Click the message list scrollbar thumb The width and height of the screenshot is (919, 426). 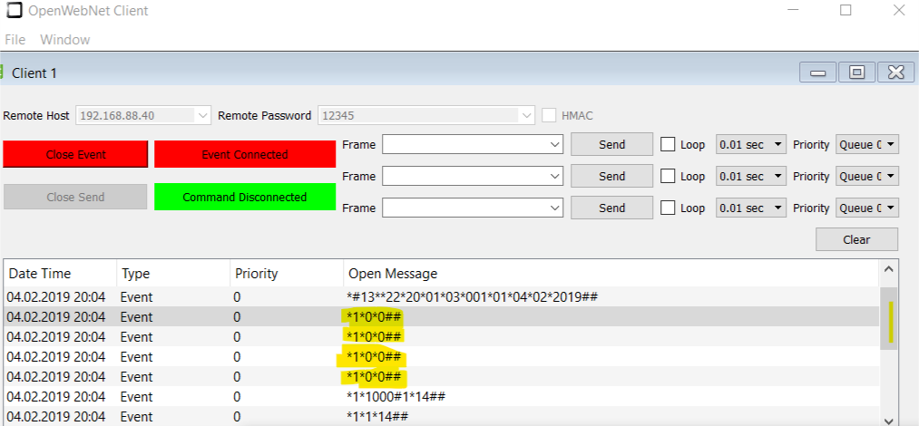coord(888,318)
